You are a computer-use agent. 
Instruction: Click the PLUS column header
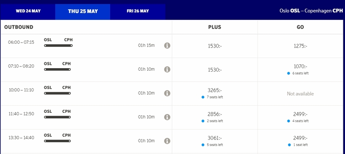(x=215, y=27)
